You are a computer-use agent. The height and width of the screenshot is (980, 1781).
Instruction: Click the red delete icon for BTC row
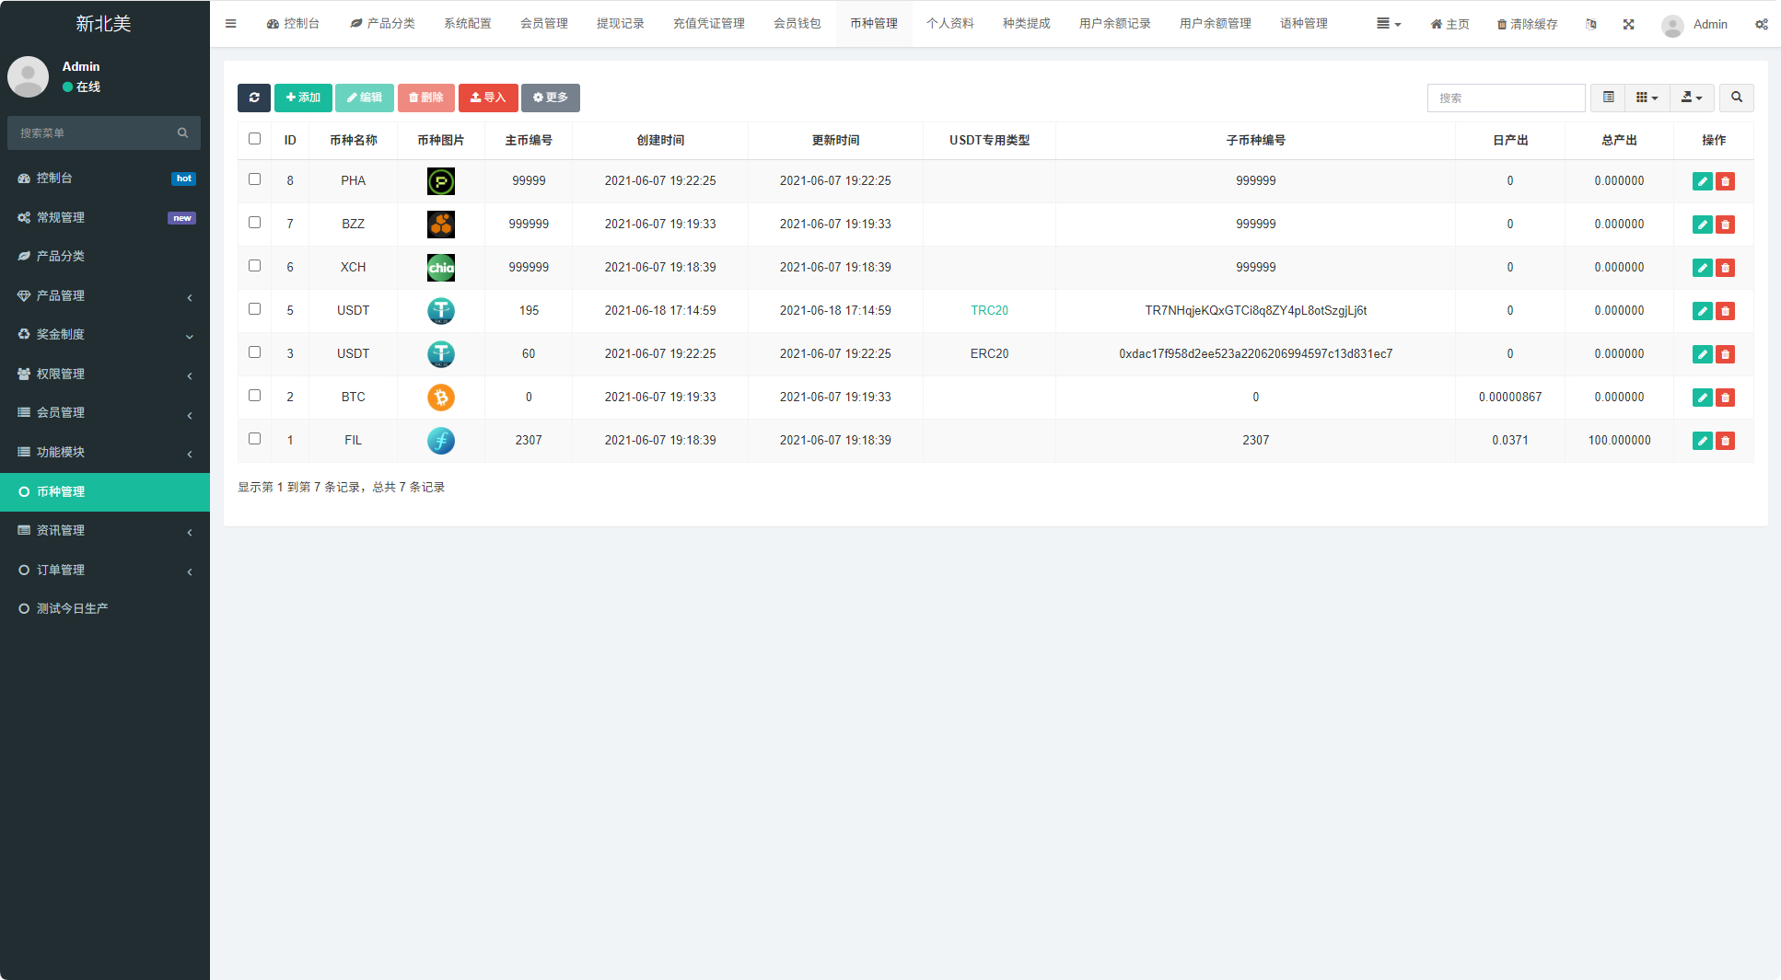coord(1725,398)
